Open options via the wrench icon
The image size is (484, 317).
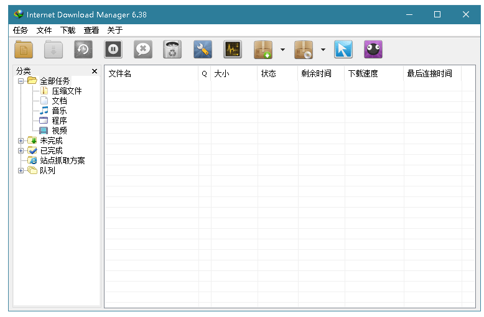coord(203,49)
